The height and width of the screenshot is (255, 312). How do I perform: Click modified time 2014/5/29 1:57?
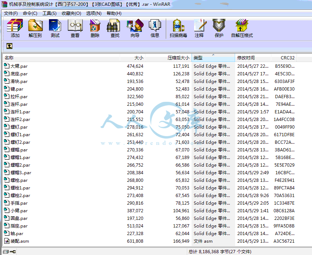(253, 112)
